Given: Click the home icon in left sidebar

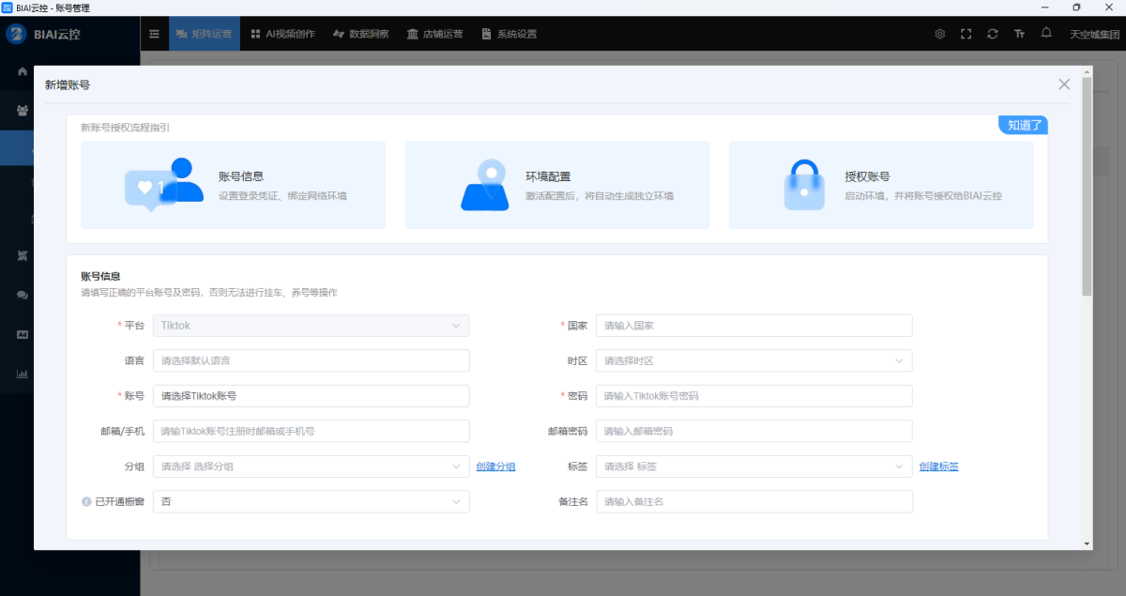Looking at the screenshot, I should [23, 71].
